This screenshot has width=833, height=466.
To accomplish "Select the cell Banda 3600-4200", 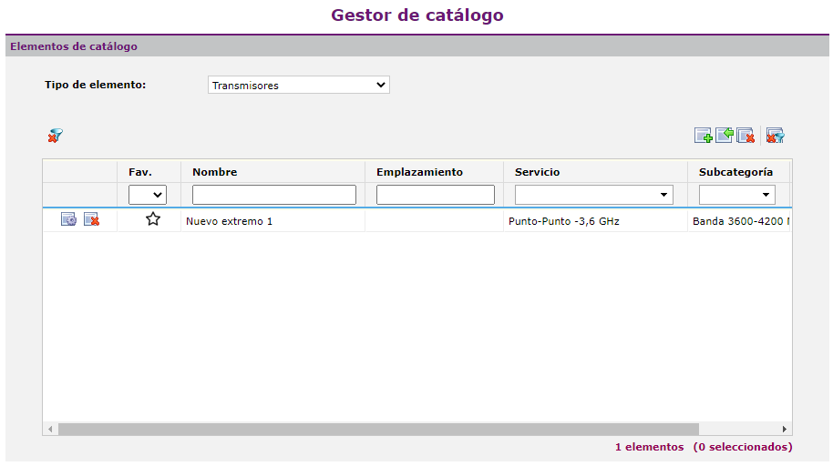I will tap(741, 221).
